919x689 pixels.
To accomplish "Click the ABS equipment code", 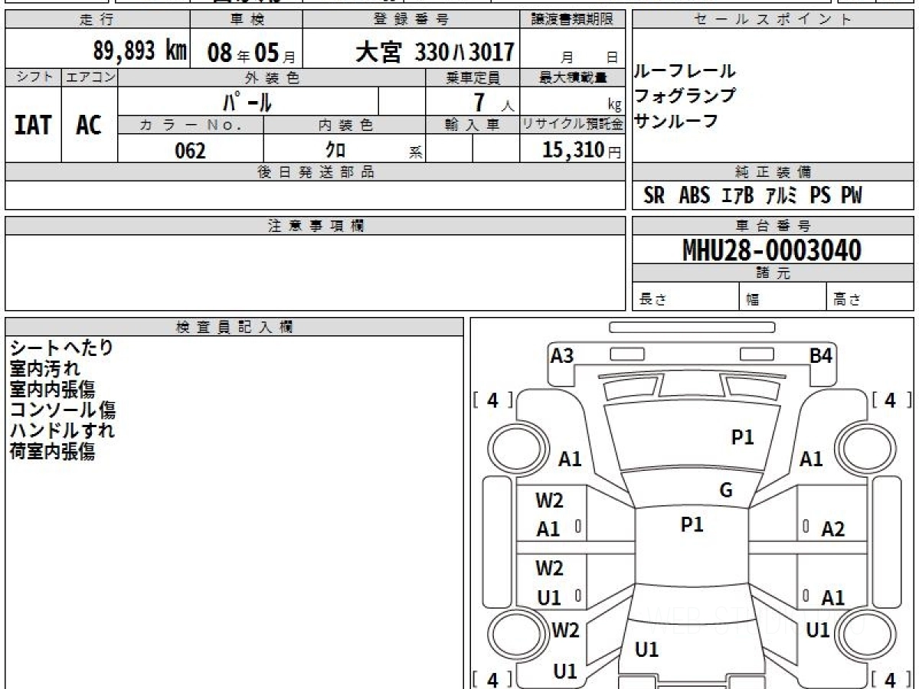I will (x=695, y=196).
